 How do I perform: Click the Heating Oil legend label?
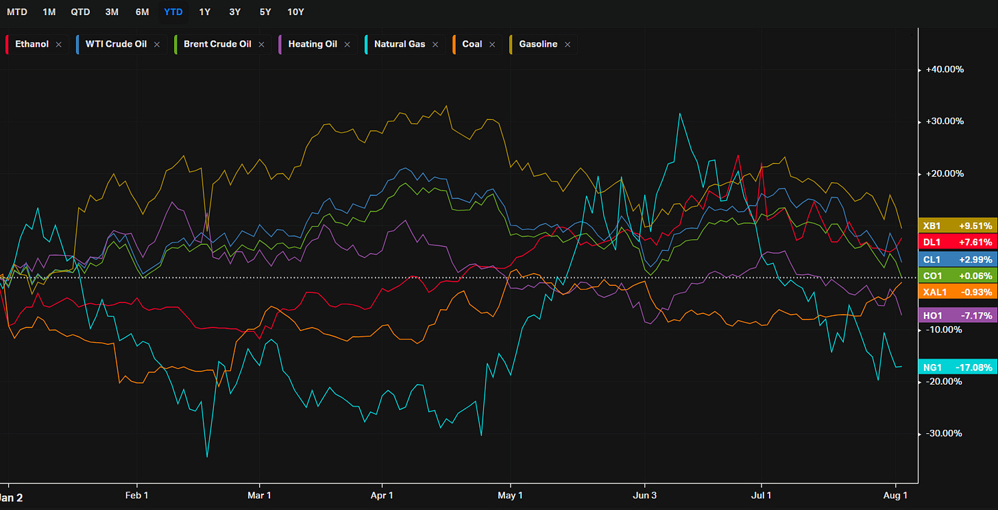click(313, 45)
